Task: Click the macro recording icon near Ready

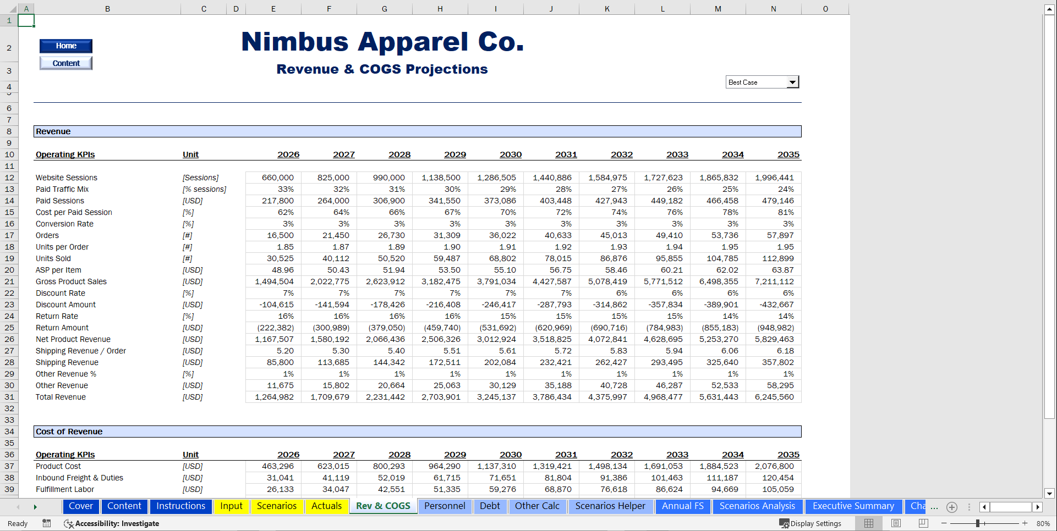Action: 47,523
